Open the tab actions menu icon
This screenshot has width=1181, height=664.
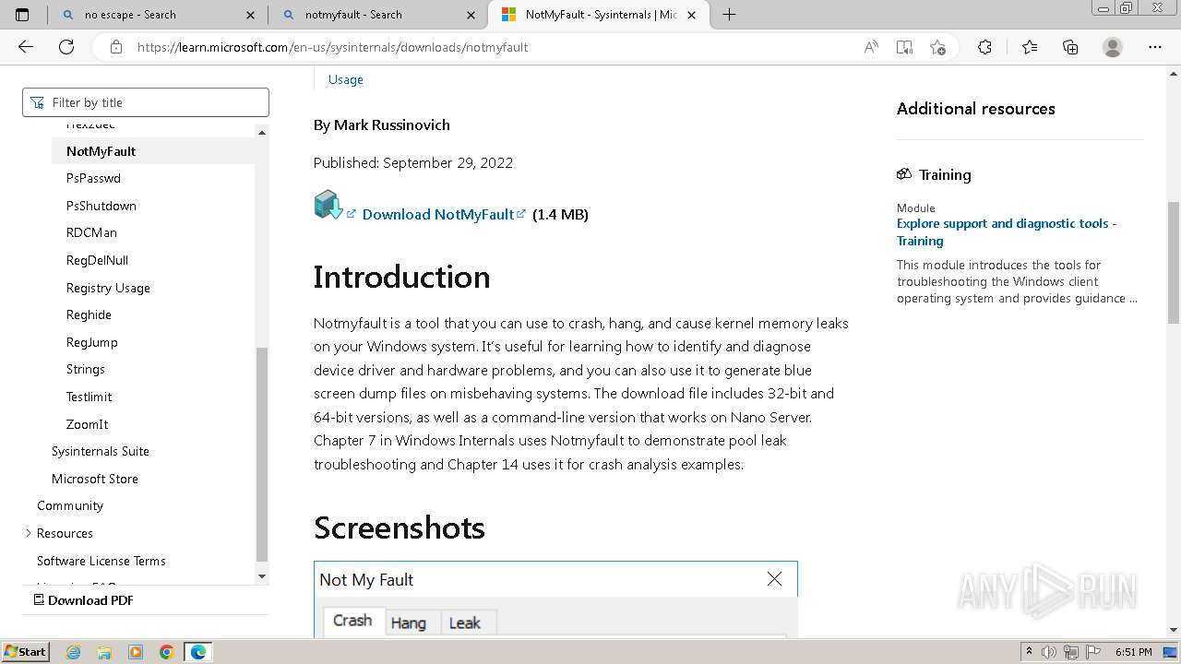tap(22, 15)
